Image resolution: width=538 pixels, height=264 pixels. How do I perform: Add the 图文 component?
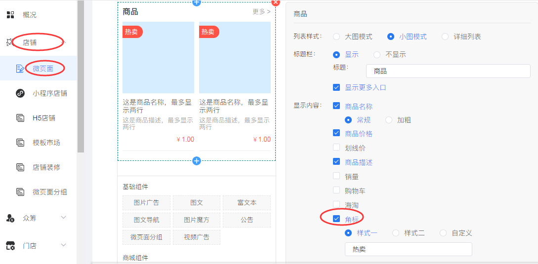[197, 203]
